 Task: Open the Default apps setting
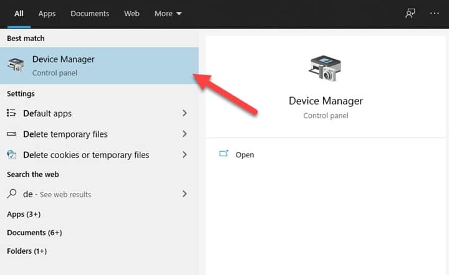point(99,113)
